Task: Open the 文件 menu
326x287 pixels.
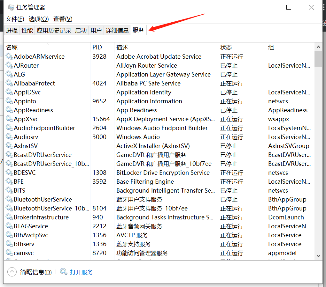Action: [x=14, y=19]
